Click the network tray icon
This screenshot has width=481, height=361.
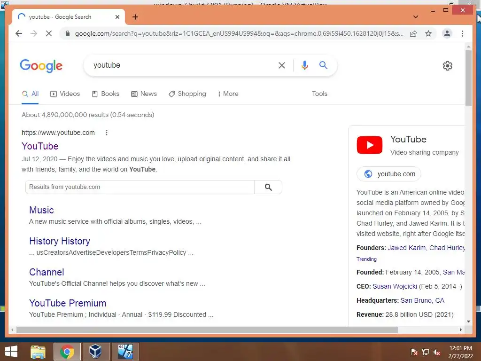(x=426, y=352)
